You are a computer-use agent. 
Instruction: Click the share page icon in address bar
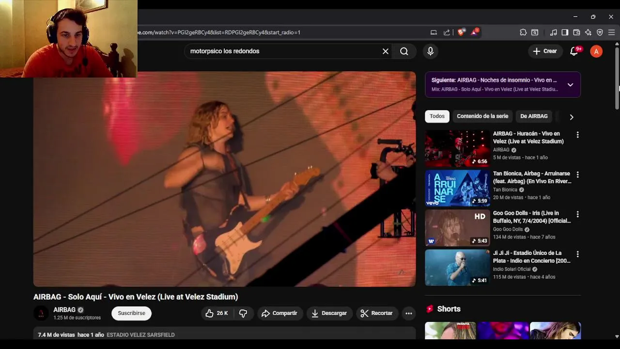pos(447,32)
